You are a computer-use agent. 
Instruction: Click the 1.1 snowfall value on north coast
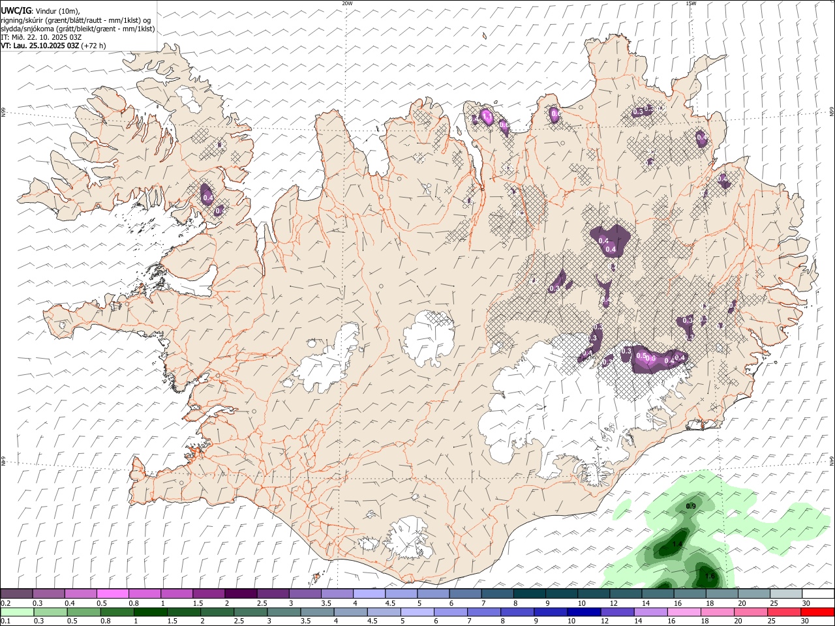pyautogui.click(x=487, y=117)
